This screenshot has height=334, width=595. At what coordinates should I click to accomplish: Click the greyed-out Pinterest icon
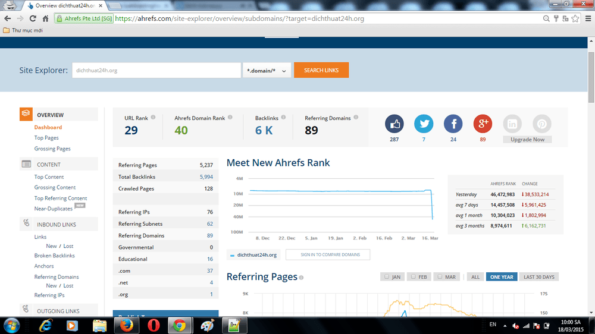click(542, 124)
